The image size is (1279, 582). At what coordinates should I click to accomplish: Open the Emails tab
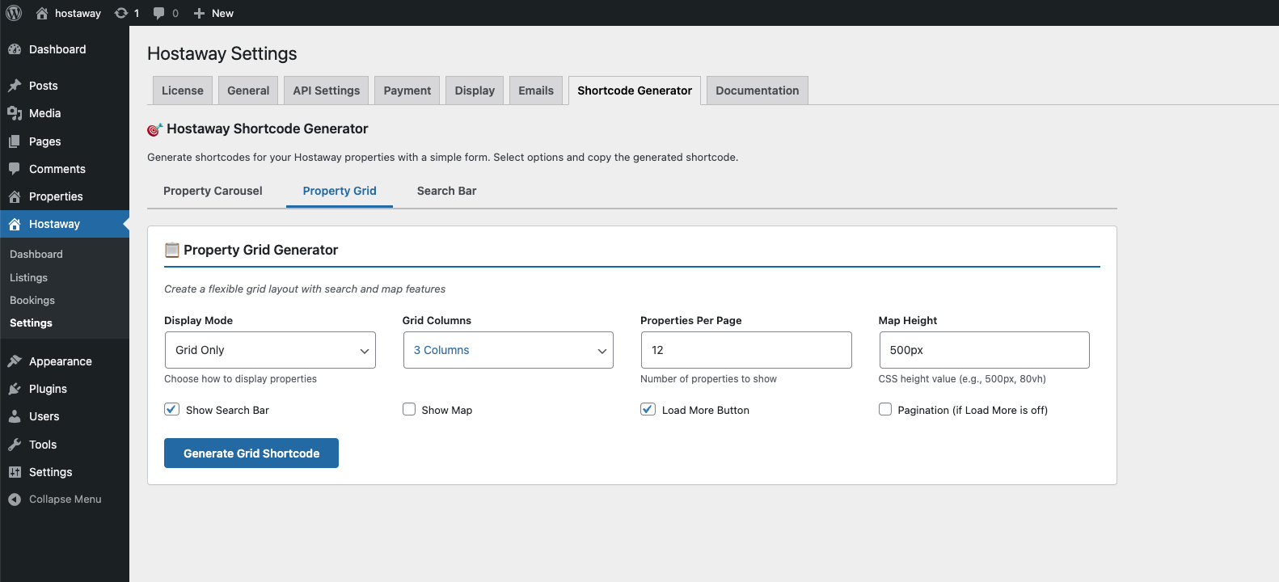click(536, 91)
